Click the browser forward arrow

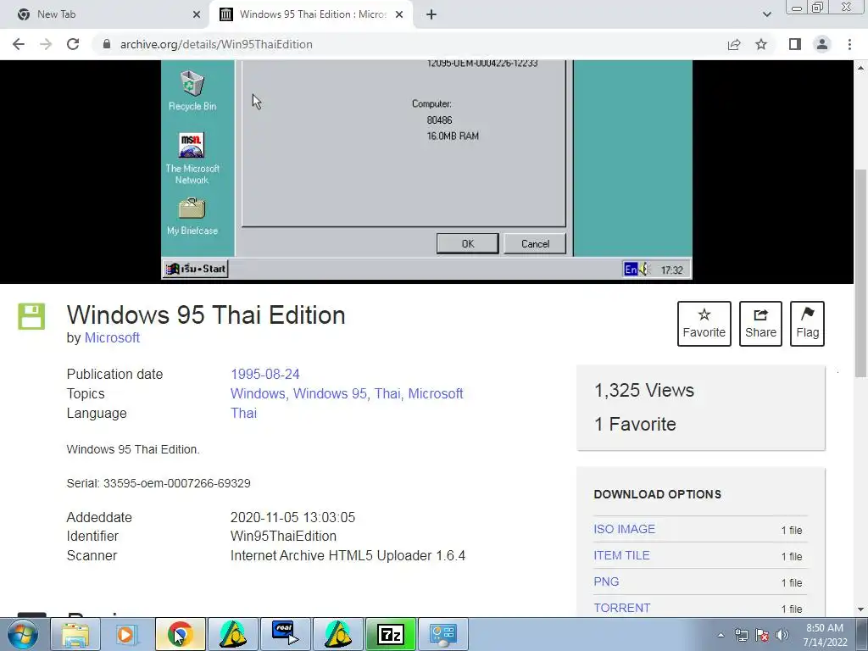[x=46, y=44]
